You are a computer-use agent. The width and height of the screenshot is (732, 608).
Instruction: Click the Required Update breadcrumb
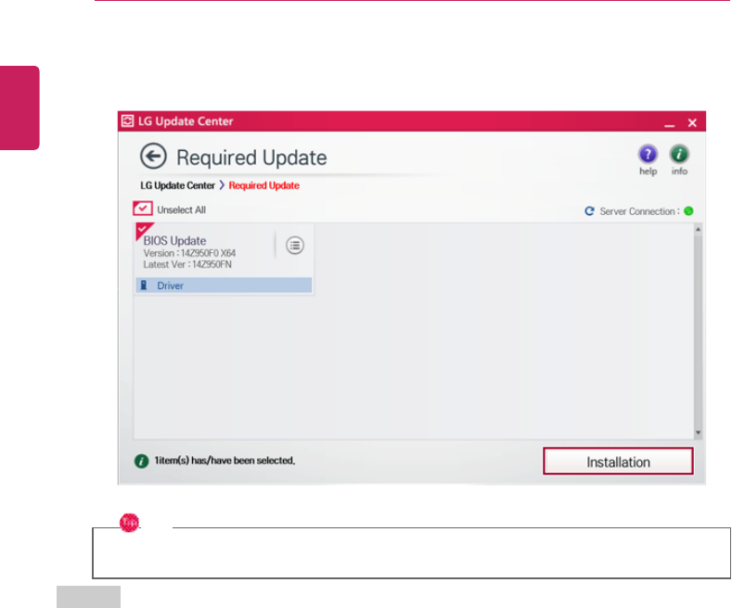(x=263, y=185)
